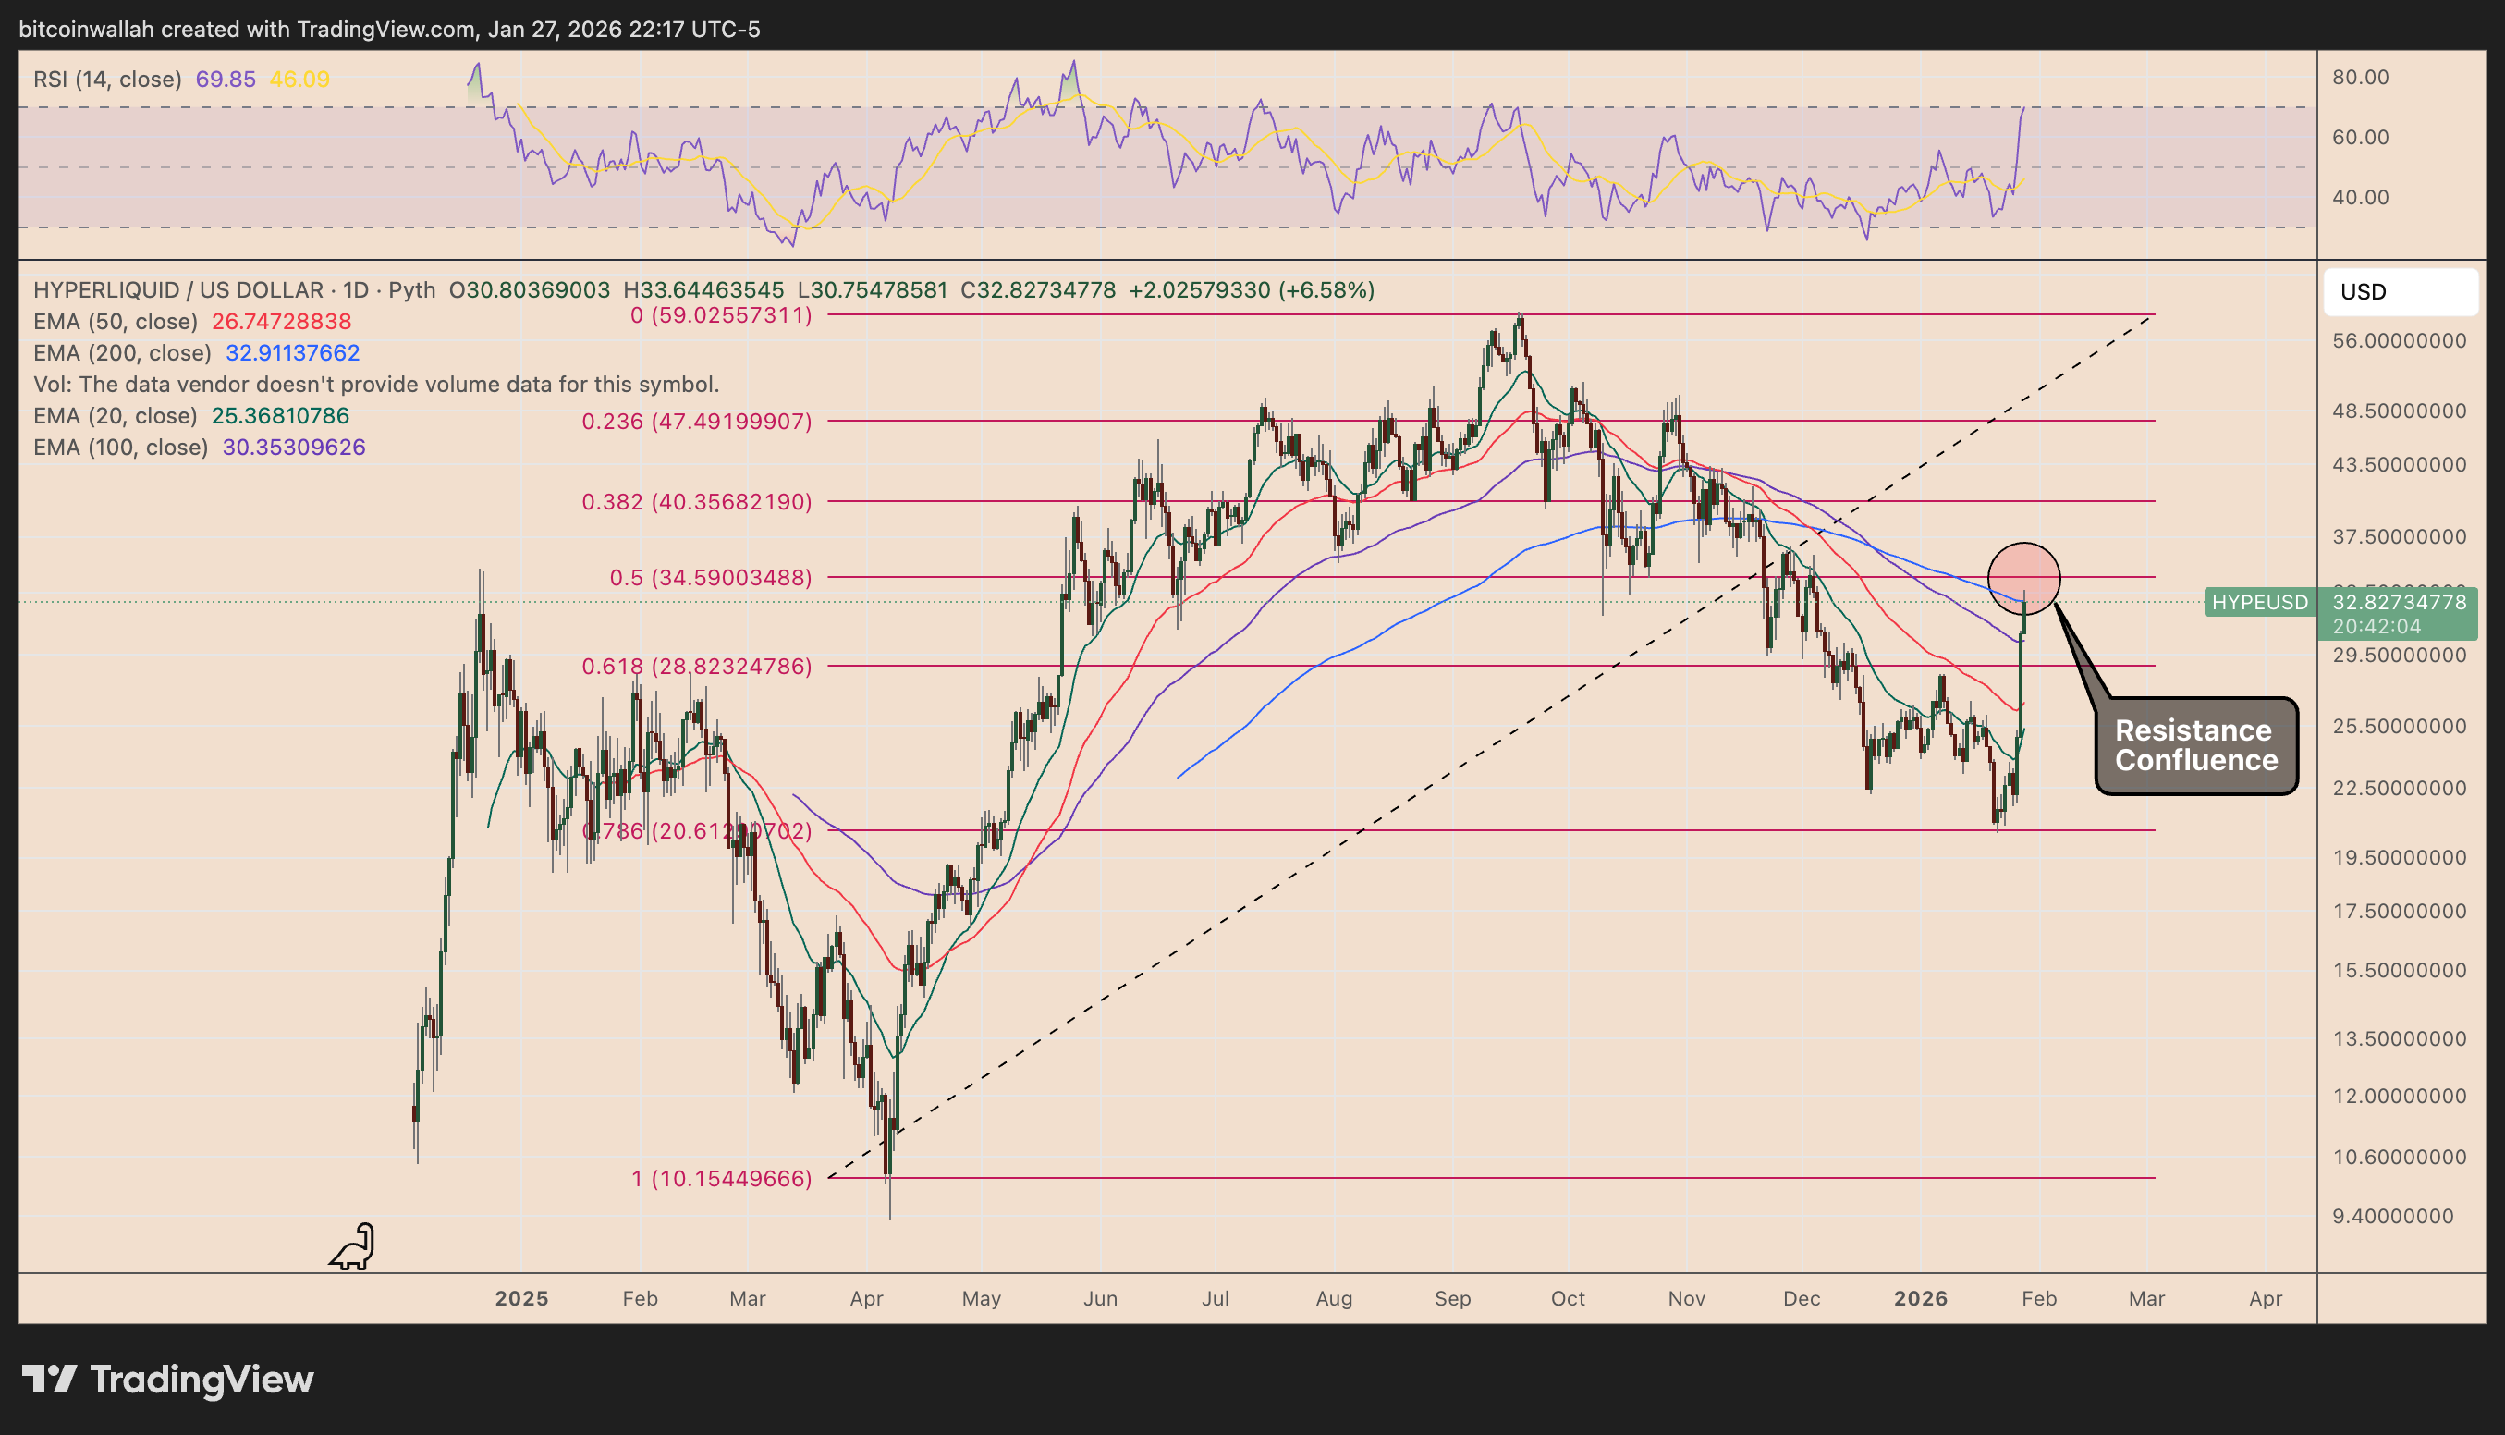Click the HYPERLIQUID / US DOLLAR symbol title

(x=177, y=289)
